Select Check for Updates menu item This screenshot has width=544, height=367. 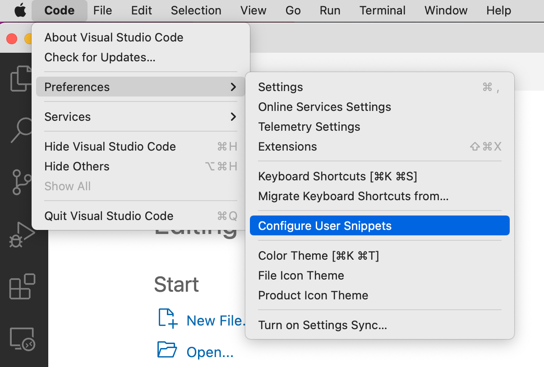[100, 57]
